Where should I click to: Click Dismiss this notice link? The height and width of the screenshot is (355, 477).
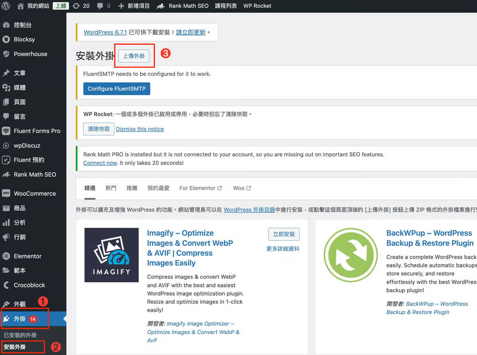pos(140,129)
